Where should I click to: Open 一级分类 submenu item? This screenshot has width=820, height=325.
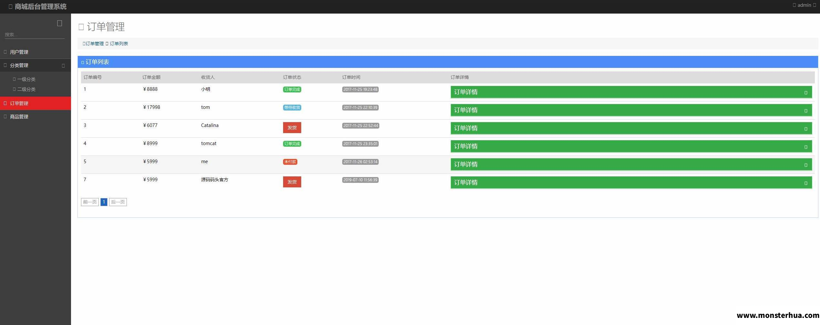coord(26,79)
